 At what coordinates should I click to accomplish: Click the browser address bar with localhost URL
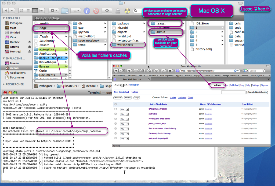pos(207,71)
